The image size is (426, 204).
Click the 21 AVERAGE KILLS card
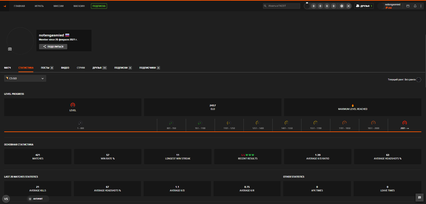point(38,189)
